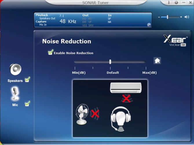This screenshot has height=145, width=194.
Task: Click the VSS indicator under Out
Action: tap(85, 25)
